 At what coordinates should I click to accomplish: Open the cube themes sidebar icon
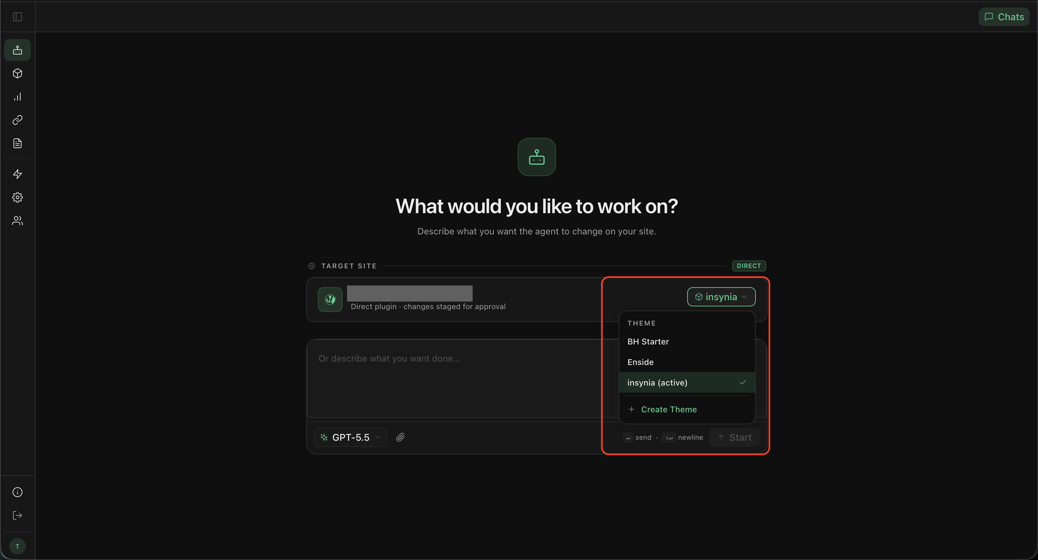[x=17, y=73]
